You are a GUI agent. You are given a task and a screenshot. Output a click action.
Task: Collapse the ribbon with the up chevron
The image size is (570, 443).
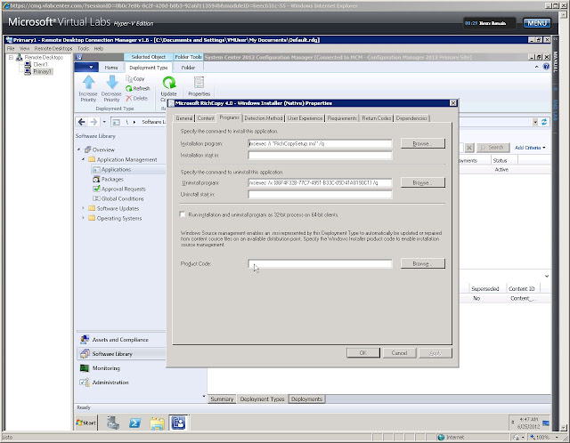pyautogui.click(x=536, y=67)
